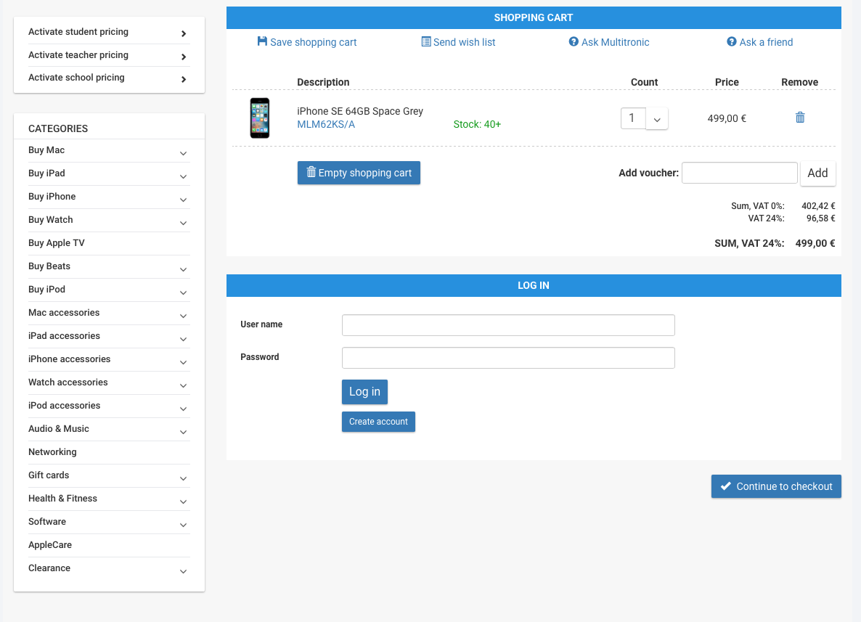Click the Activate student pricing text
861x622 pixels.
tap(78, 32)
